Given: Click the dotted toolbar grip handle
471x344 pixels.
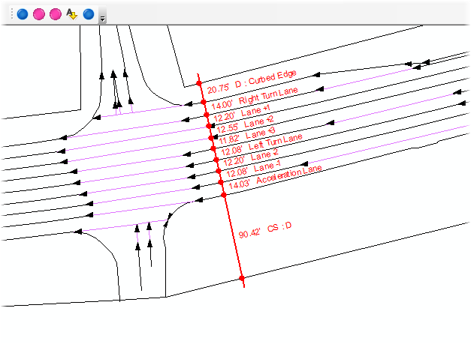Looking at the screenshot, I should [12, 13].
